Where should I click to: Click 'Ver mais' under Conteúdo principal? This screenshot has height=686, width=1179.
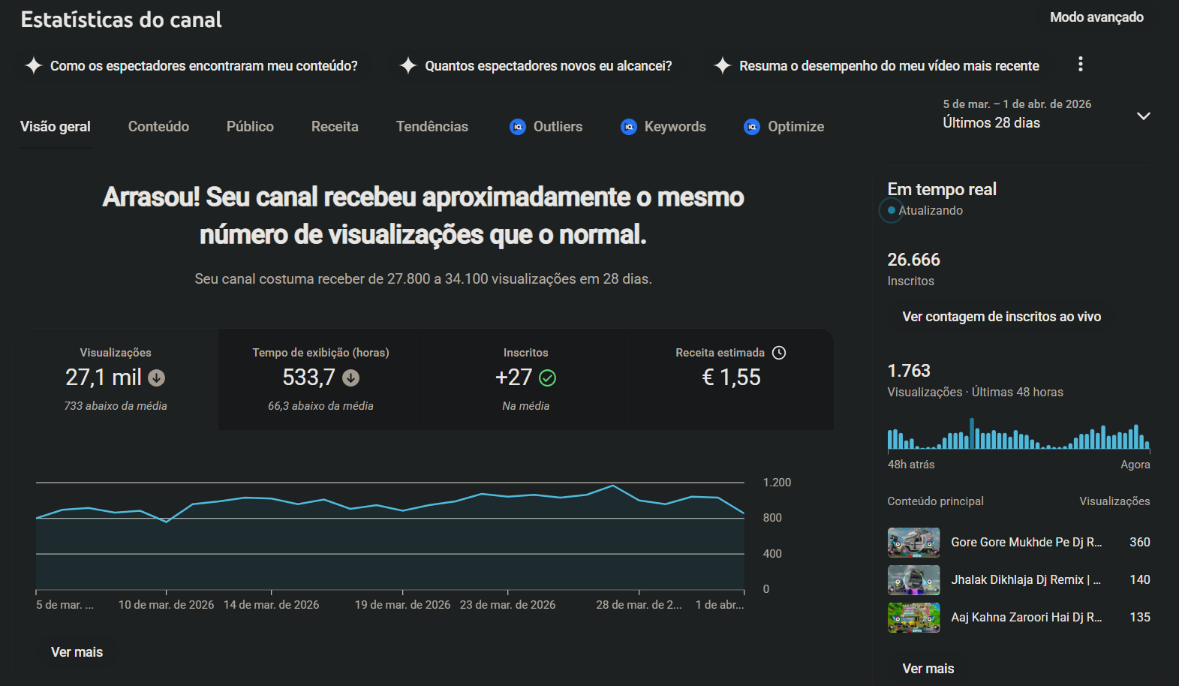tap(928, 669)
